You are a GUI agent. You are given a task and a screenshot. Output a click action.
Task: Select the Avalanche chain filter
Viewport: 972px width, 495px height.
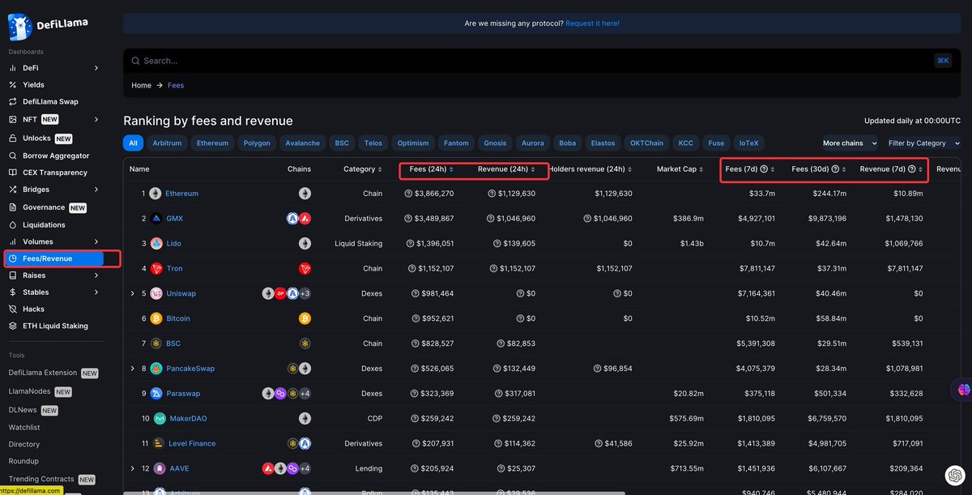click(303, 143)
